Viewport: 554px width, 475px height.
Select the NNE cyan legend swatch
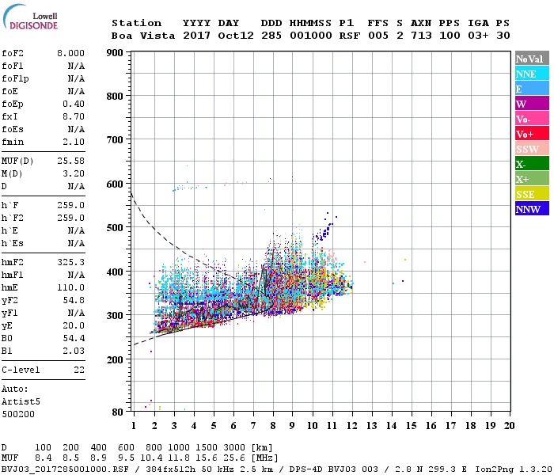[532, 74]
